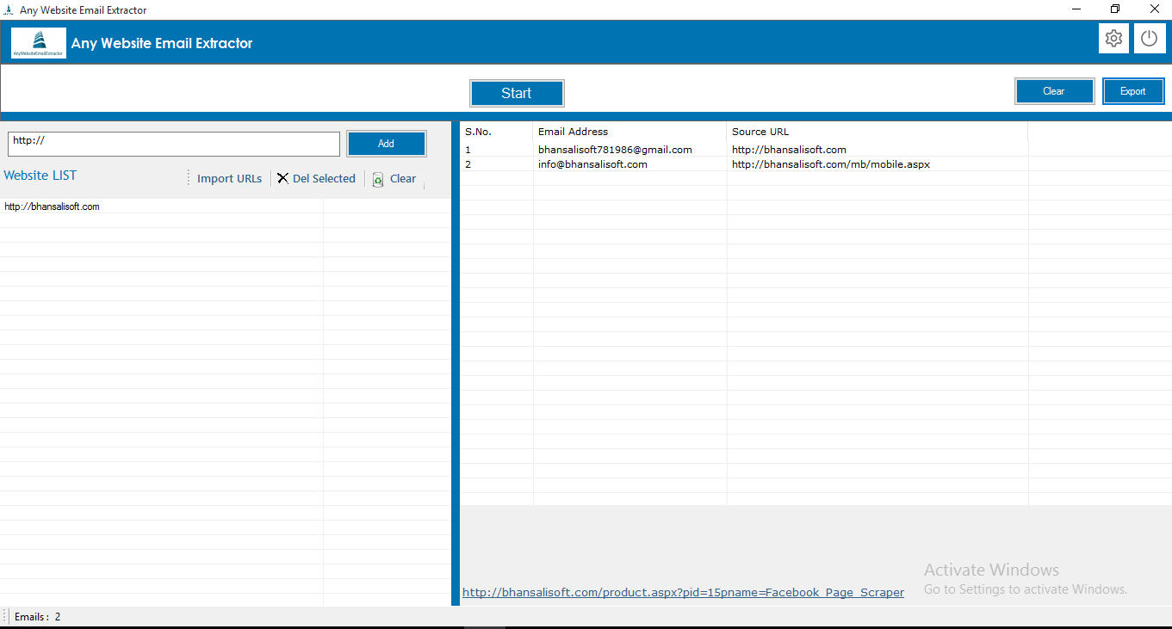Screen dimensions: 1172x629
Task: Click the recycle icon next to Clear
Action: tap(378, 179)
